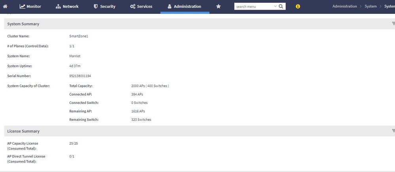Collapse the License Summary section arrow
395x172 pixels.
tap(393, 131)
